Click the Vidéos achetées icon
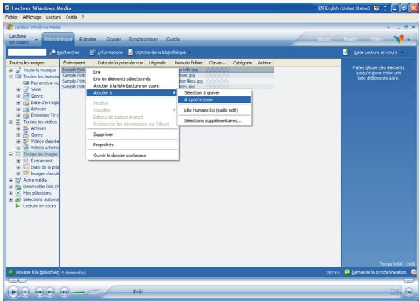Image resolution: width=420 pixels, height=301 pixels. pos(26,148)
